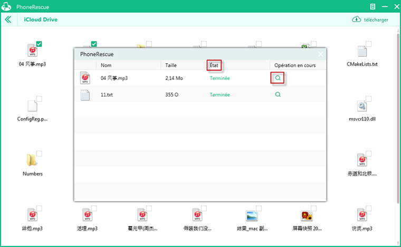Tick the Numbers folder checkbox
The image size is (401, 247).
(x=39, y=154)
